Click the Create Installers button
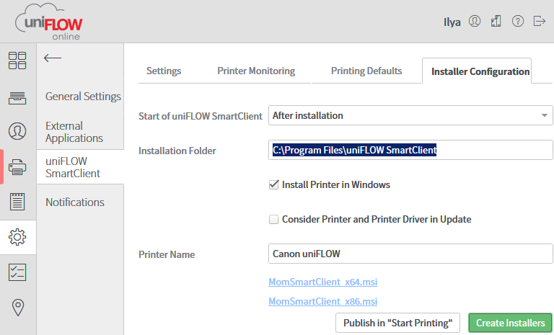 tap(510, 323)
